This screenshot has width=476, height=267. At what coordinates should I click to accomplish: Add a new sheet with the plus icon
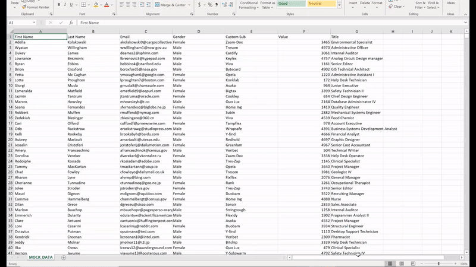click(64, 258)
